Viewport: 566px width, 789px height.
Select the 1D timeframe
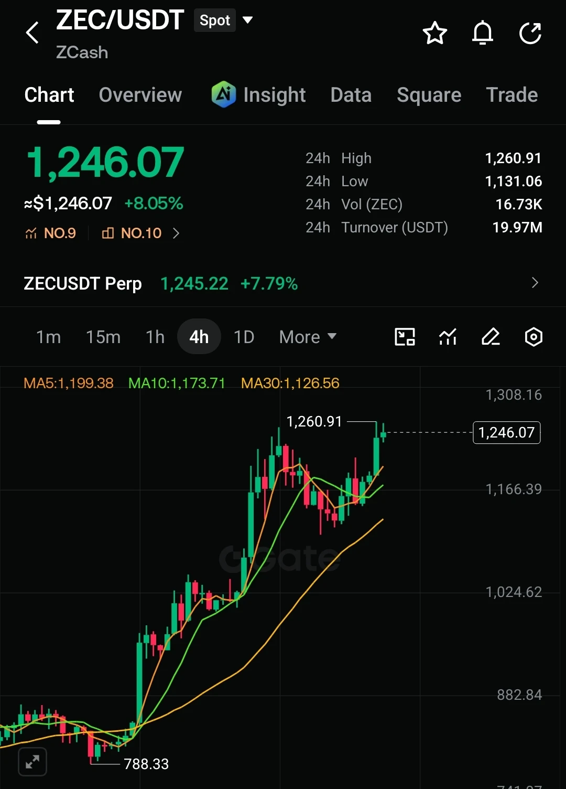point(244,337)
